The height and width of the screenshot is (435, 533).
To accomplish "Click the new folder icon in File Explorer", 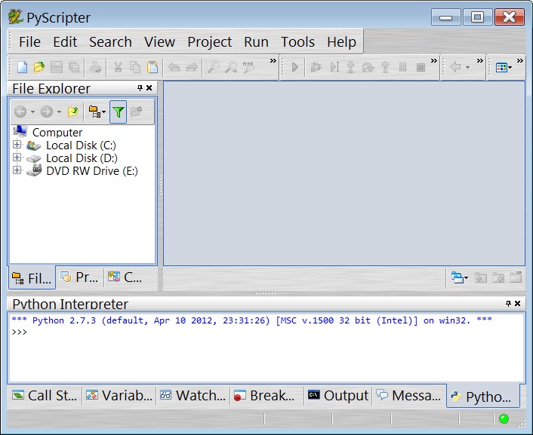I will click(x=137, y=112).
